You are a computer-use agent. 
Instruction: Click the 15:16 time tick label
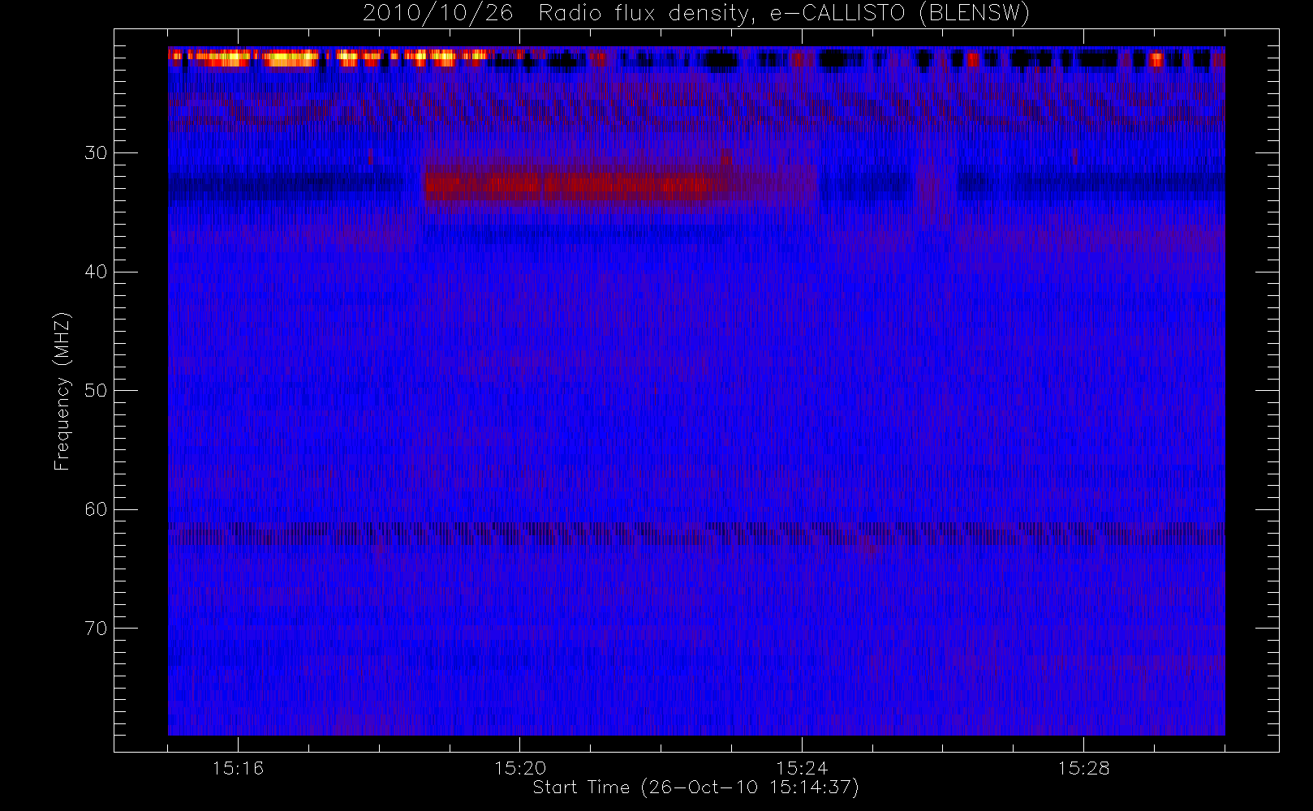coord(239,768)
